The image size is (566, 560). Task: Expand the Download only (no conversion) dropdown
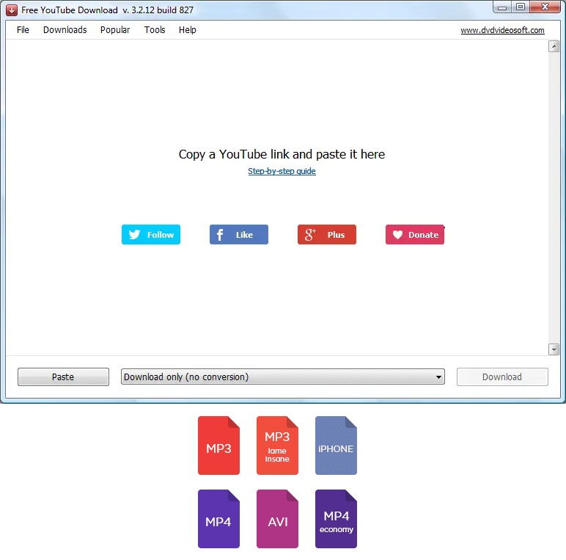283,377
